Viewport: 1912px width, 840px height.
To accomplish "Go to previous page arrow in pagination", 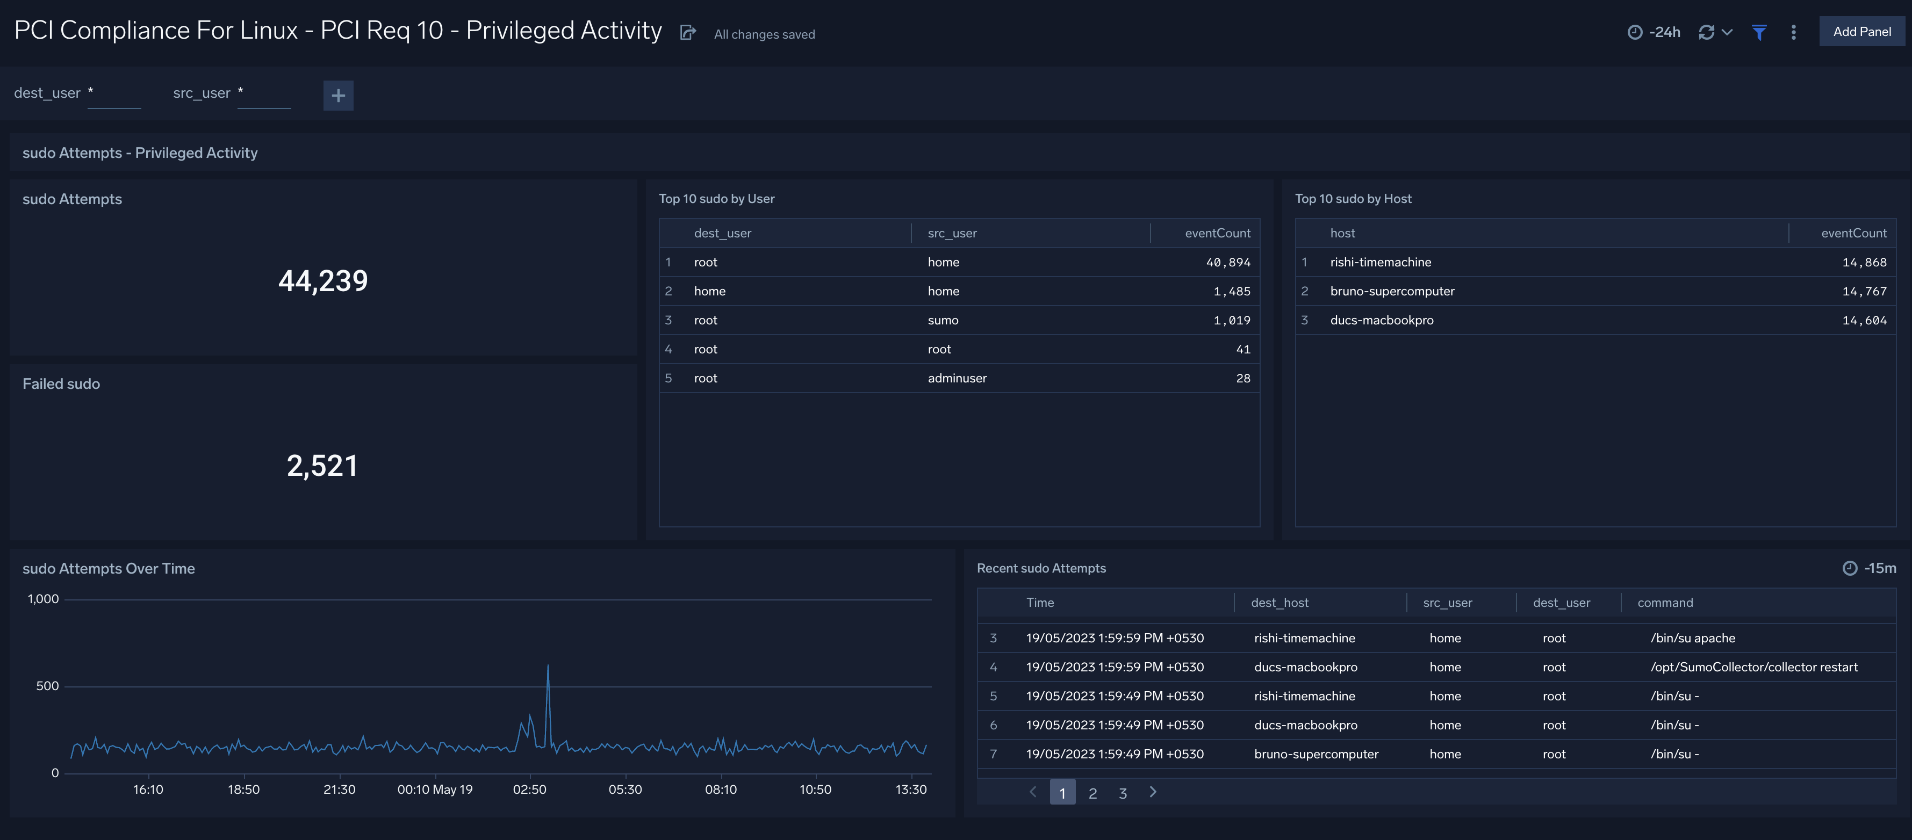I will (x=1033, y=792).
